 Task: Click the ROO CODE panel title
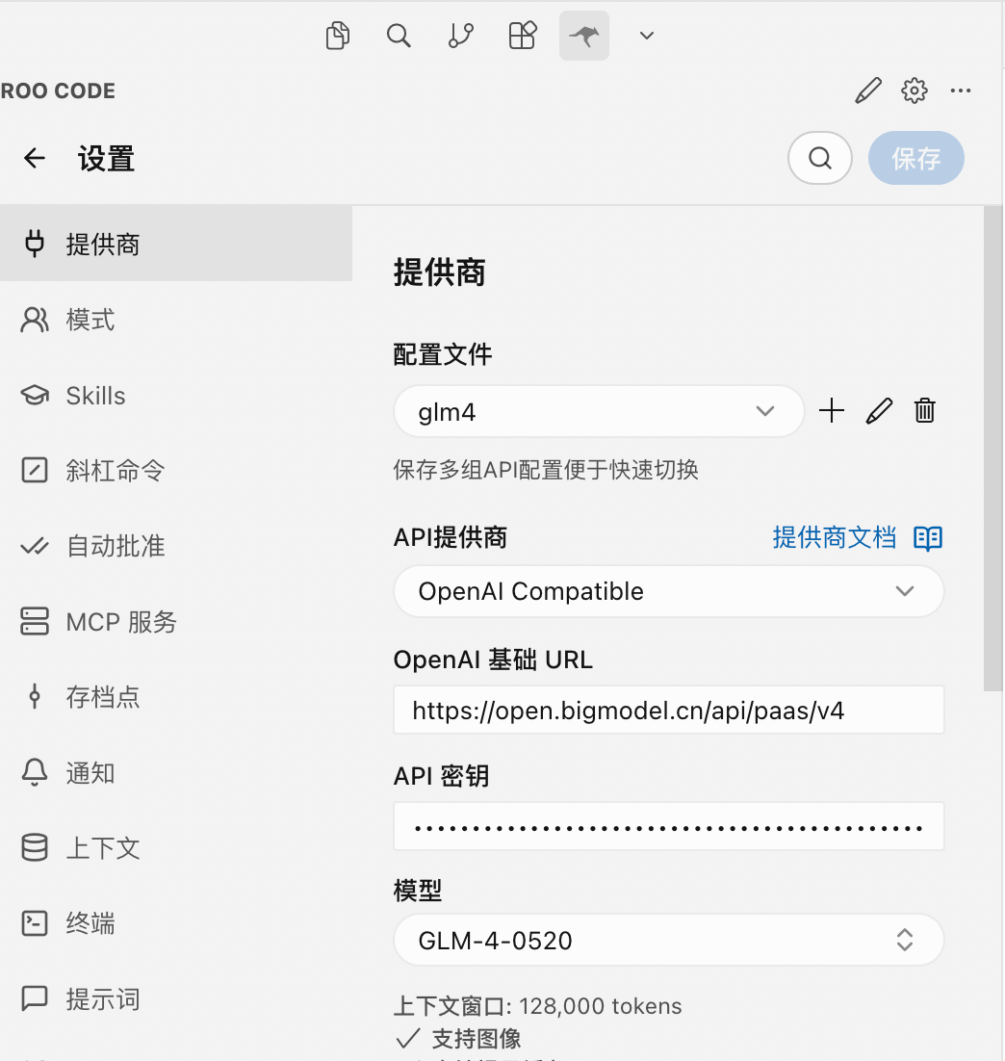pyautogui.click(x=58, y=91)
